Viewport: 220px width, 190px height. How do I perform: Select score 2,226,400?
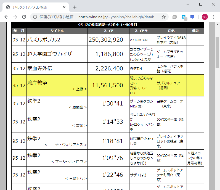[109, 68]
